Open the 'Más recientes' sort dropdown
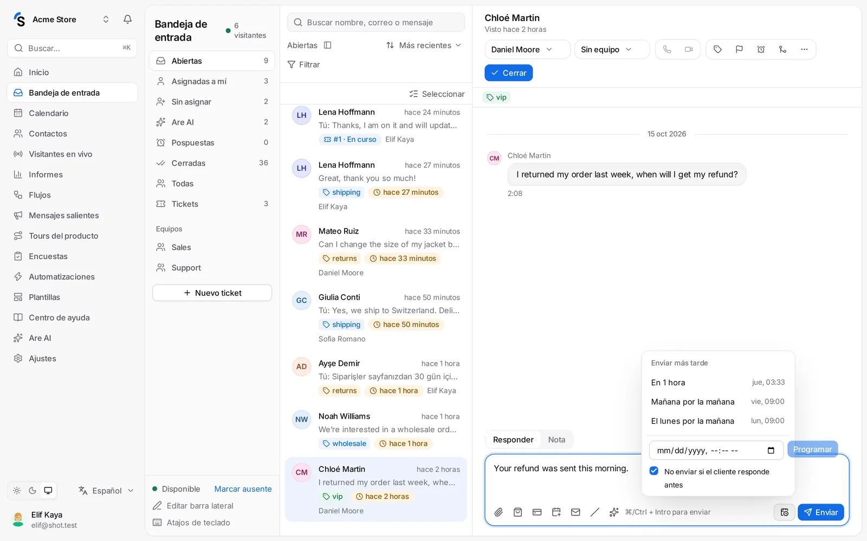This screenshot has width=867, height=541. 424,45
